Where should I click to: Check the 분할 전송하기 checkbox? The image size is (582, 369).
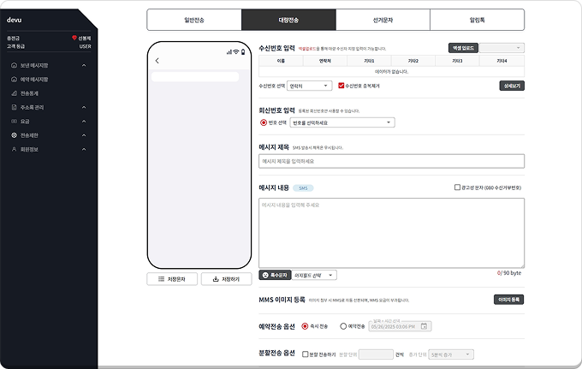(x=305, y=354)
